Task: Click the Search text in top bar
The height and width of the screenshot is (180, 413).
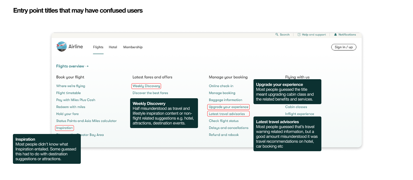Action: 284,34
